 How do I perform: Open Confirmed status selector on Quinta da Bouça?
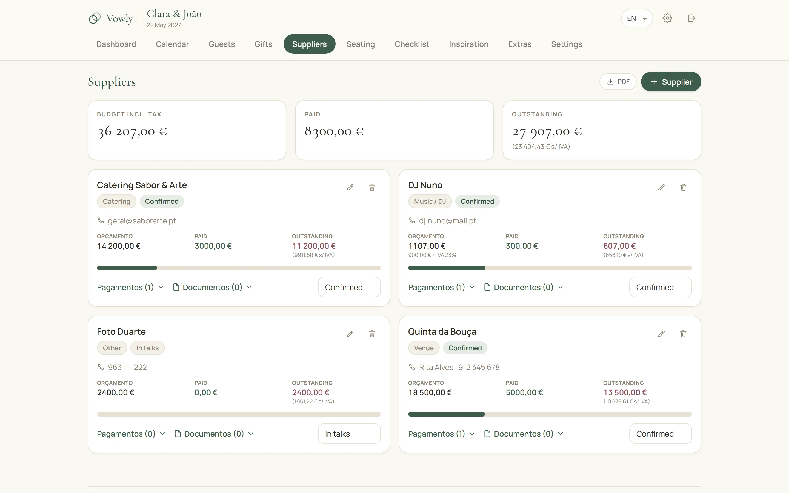tap(660, 434)
